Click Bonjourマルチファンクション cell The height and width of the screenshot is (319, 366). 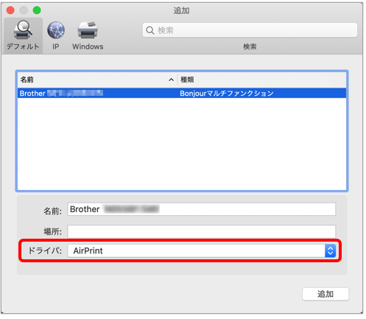coord(227,94)
